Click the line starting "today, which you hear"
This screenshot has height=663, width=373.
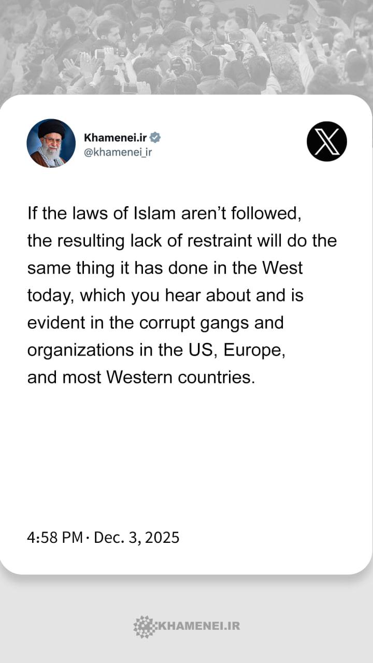(x=165, y=296)
